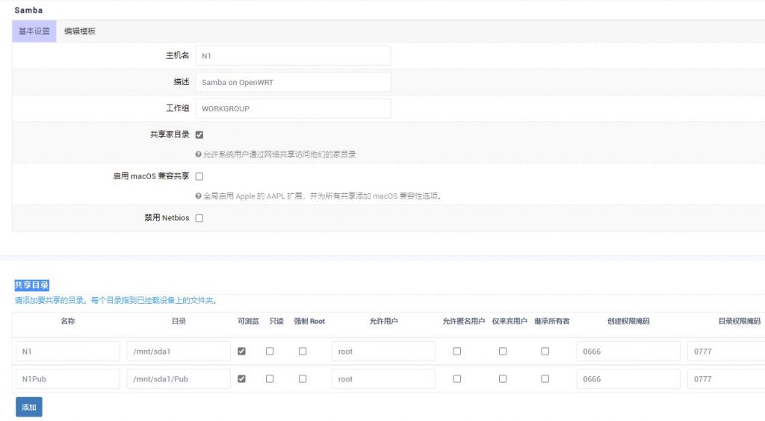Tick 仅来宾用户 for the N1Pub share
This screenshot has width=765, height=421.
click(x=503, y=379)
